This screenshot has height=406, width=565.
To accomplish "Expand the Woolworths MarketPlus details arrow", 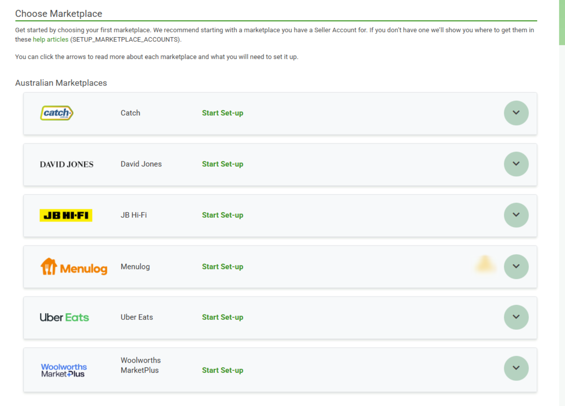I will point(516,368).
